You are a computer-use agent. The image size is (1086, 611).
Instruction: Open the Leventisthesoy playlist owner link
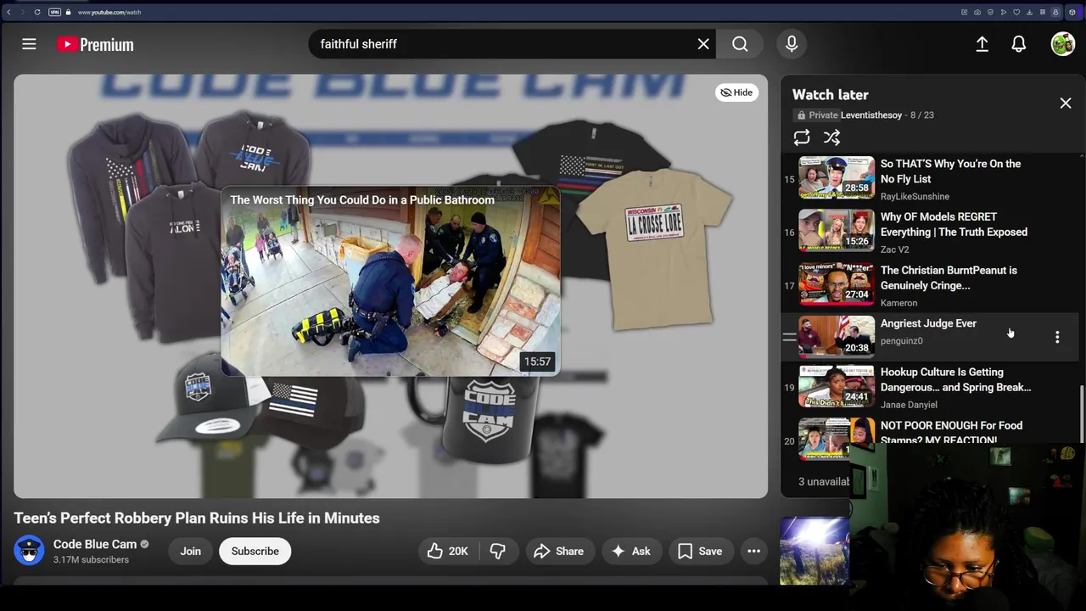(x=871, y=115)
